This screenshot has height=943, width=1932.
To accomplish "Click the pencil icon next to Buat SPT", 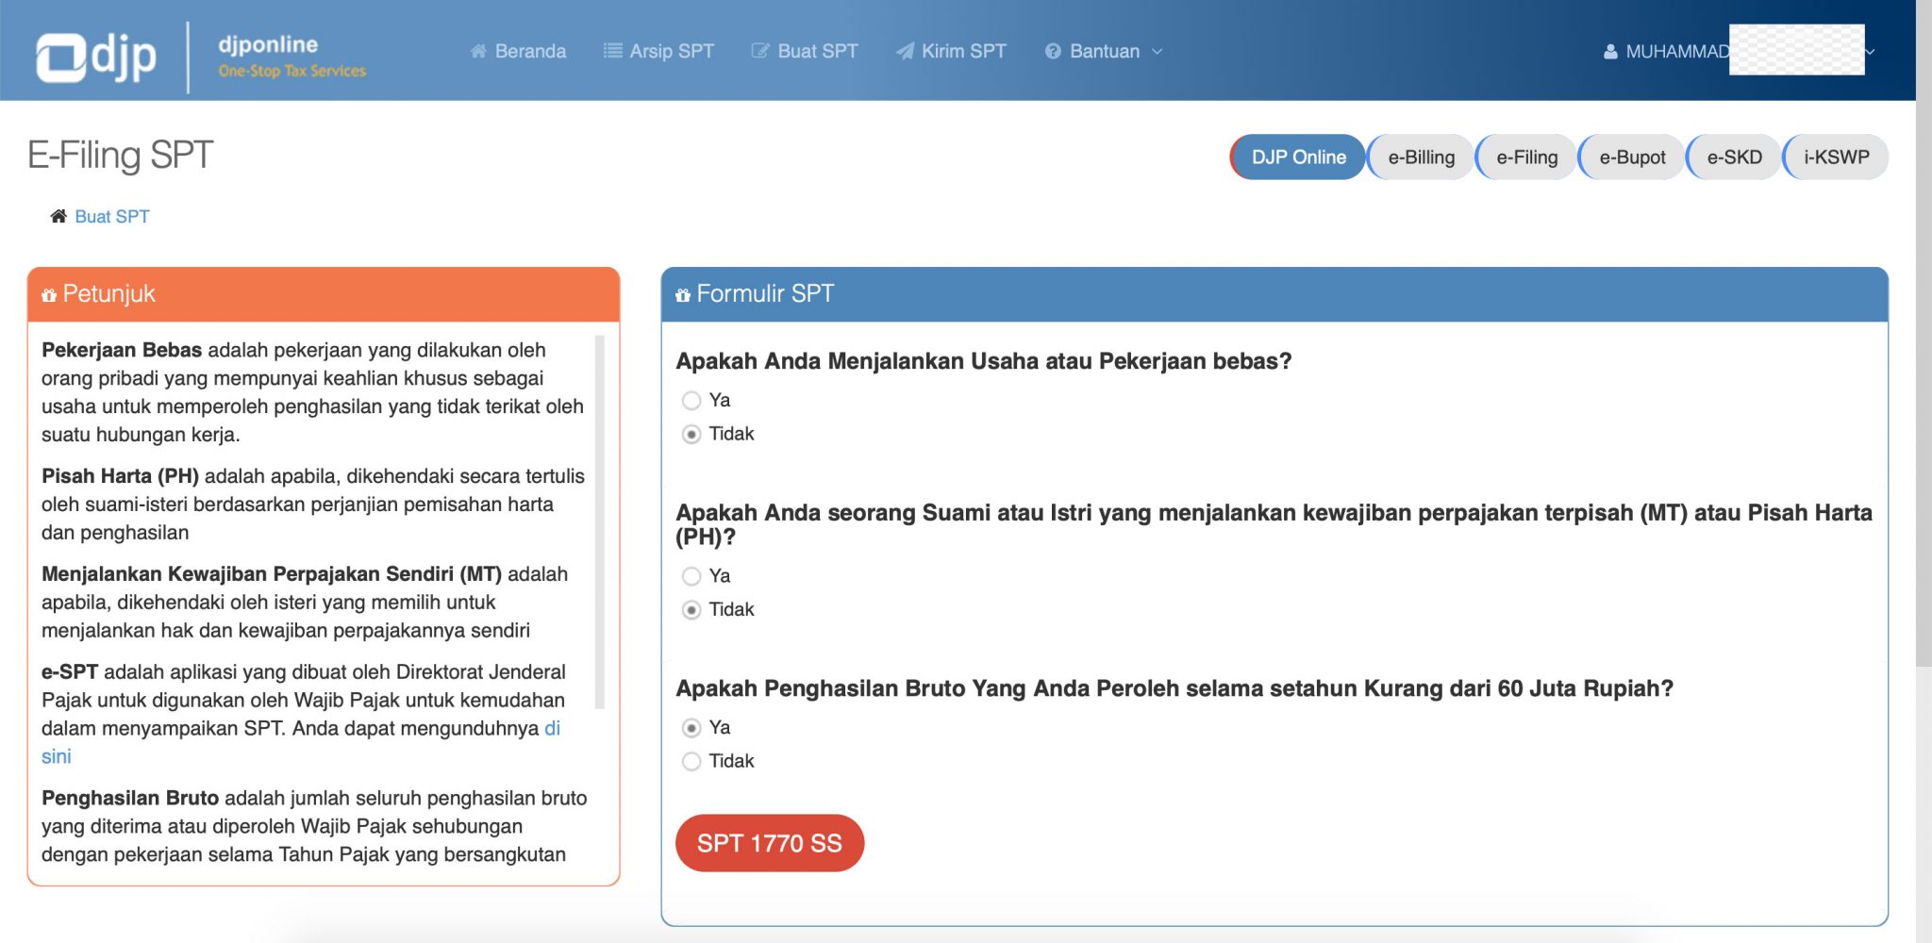I will 759,51.
